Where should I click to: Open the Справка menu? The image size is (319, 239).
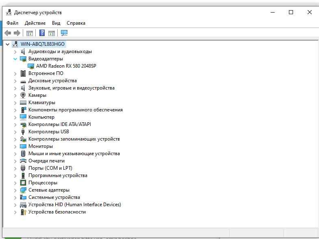pyautogui.click(x=76, y=23)
